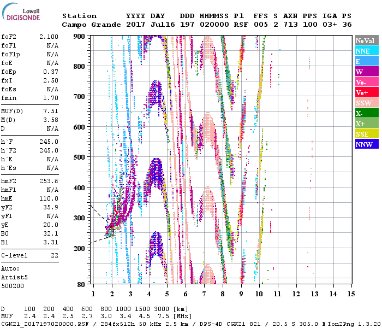382x328 pixels.
Task: Click the 900 km height axis label
Action: [80, 37]
